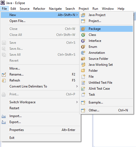Open the Refactor menu
136x147 pixels.
39,9
